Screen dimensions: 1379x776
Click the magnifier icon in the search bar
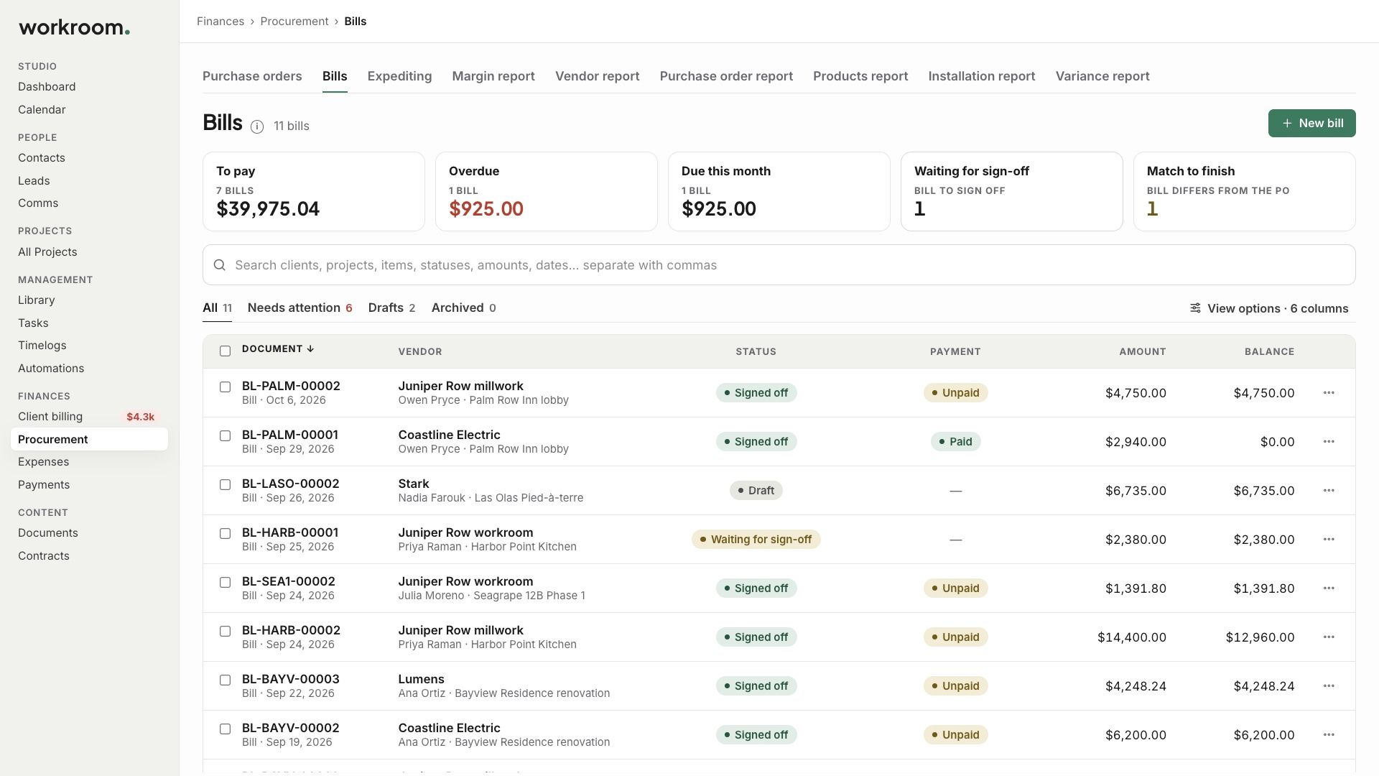(220, 265)
